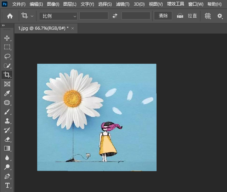
Task: Select the Pen tool
Action: (7, 176)
